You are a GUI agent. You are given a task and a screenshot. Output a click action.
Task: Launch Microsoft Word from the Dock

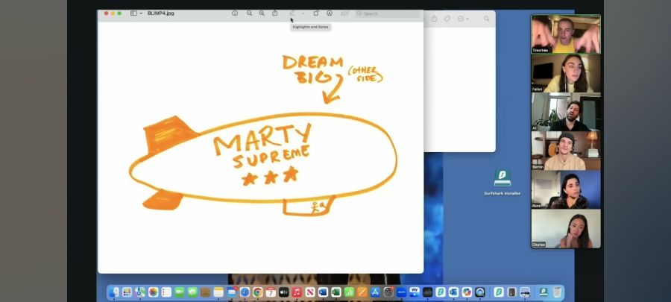(x=323, y=292)
